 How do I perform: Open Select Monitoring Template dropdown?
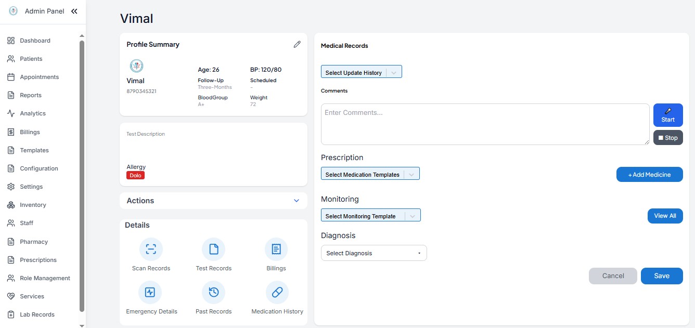click(371, 216)
